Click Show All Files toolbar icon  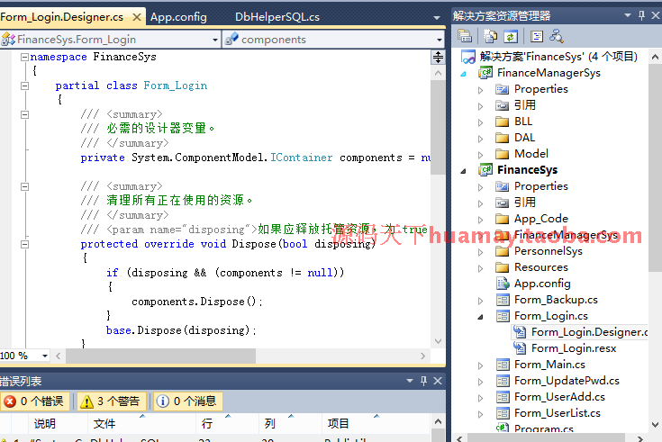click(x=490, y=37)
